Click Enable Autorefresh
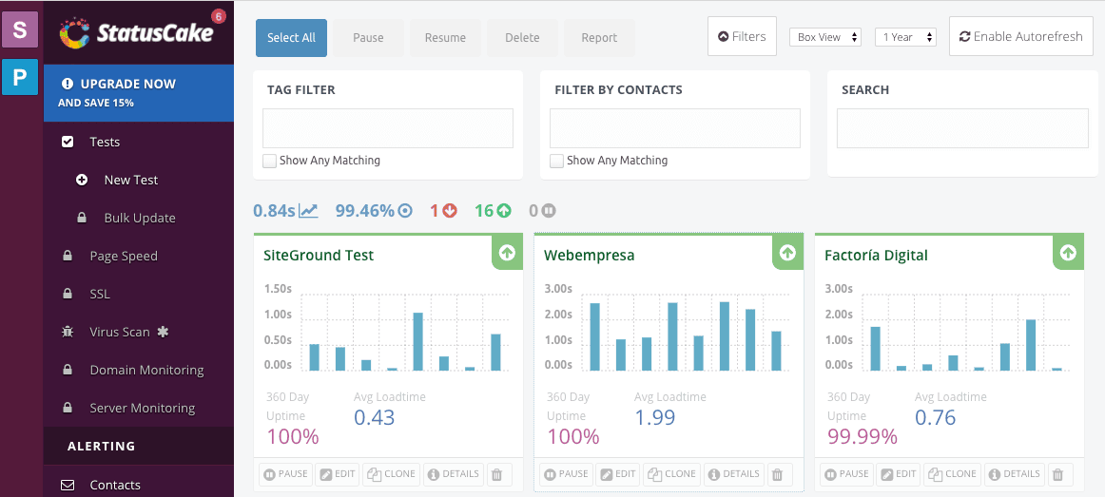This screenshot has width=1105, height=497. click(x=1021, y=37)
